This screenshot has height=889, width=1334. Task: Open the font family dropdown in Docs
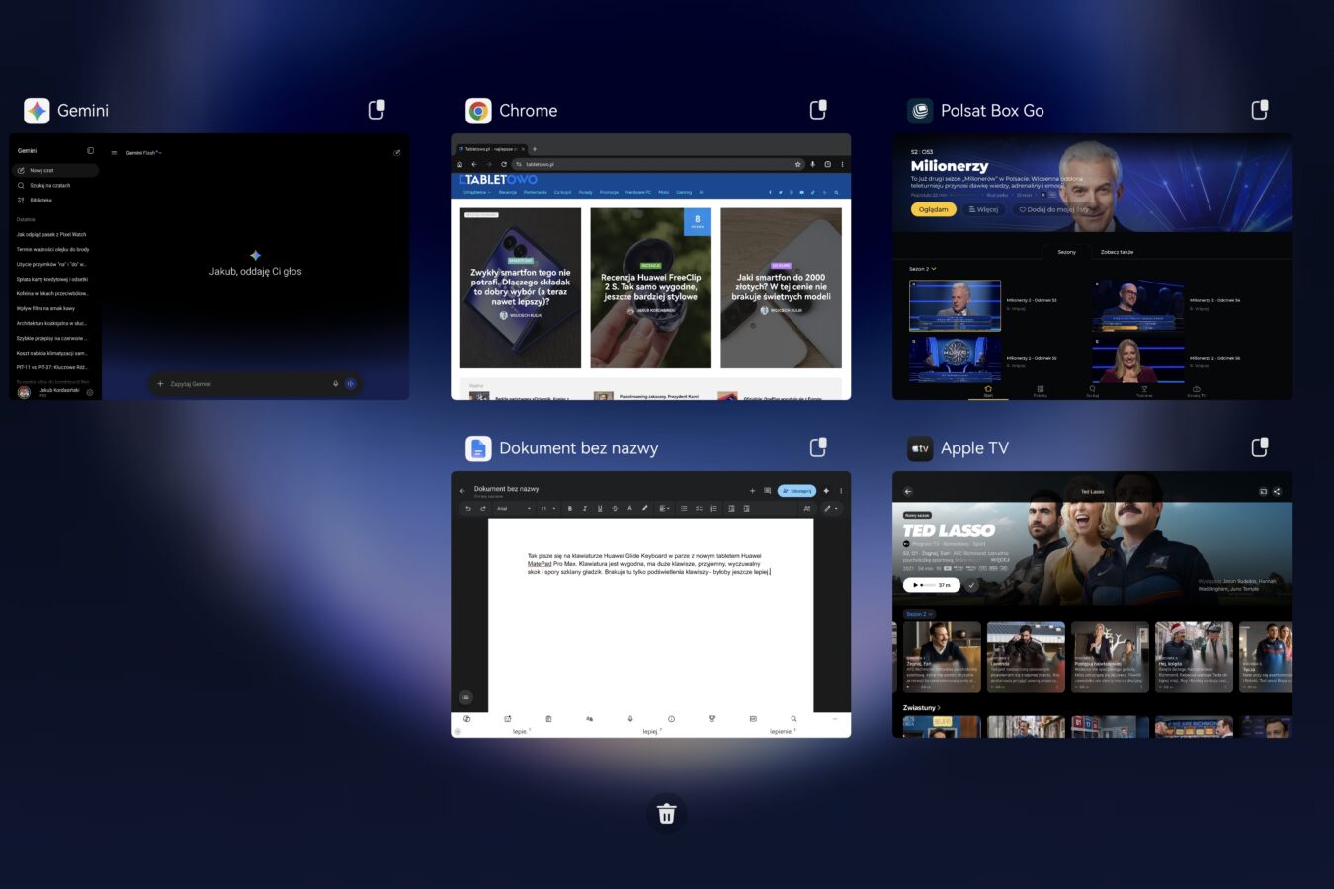(513, 509)
